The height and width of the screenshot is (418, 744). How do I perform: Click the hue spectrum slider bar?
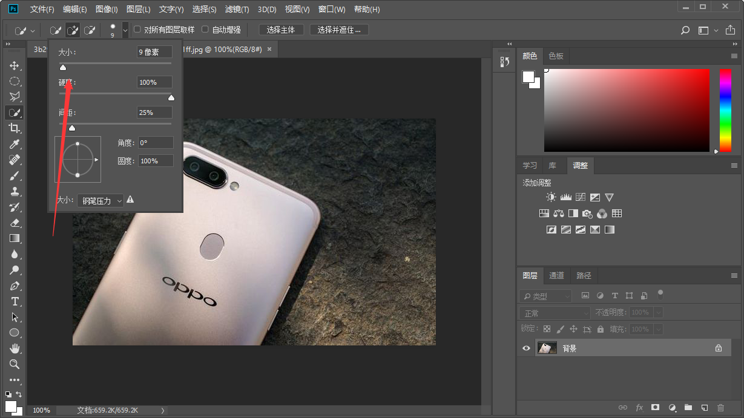click(725, 109)
